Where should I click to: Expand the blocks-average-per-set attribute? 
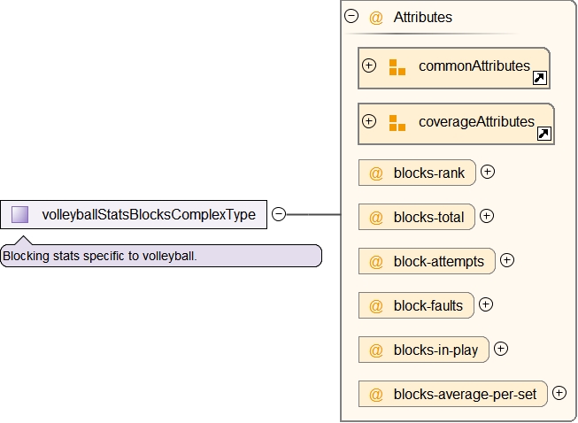point(559,393)
